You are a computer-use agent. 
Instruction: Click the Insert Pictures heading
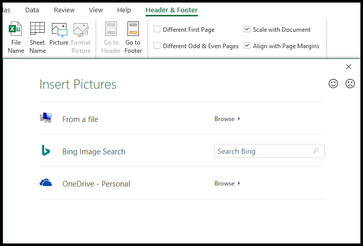[x=78, y=84]
